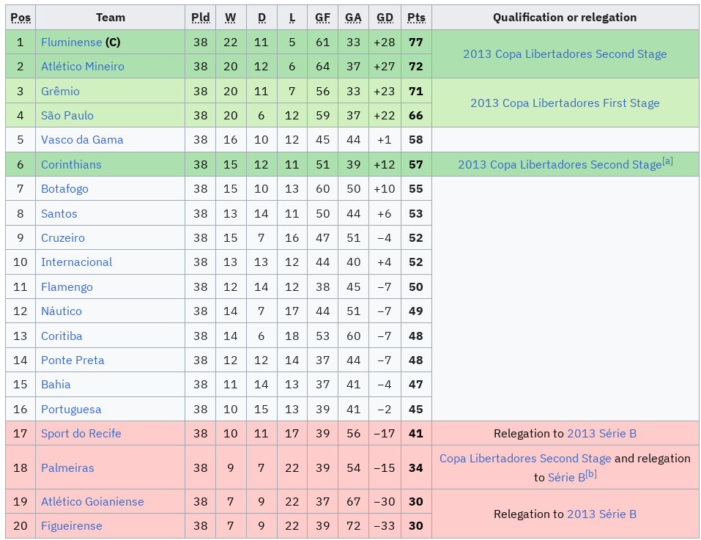Click the Cruzeiro team link
The width and height of the screenshot is (701, 540).
tap(63, 238)
